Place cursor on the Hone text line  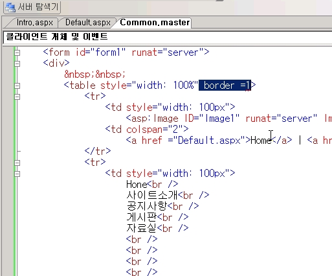(x=137, y=185)
